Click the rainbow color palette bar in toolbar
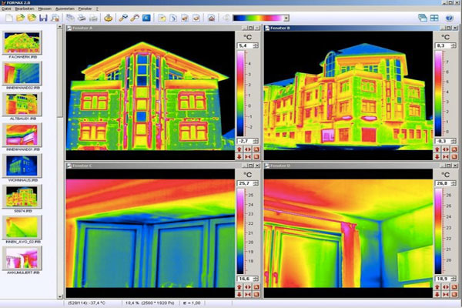Image resolution: width=462 pixels, height=308 pixels. pos(258,18)
